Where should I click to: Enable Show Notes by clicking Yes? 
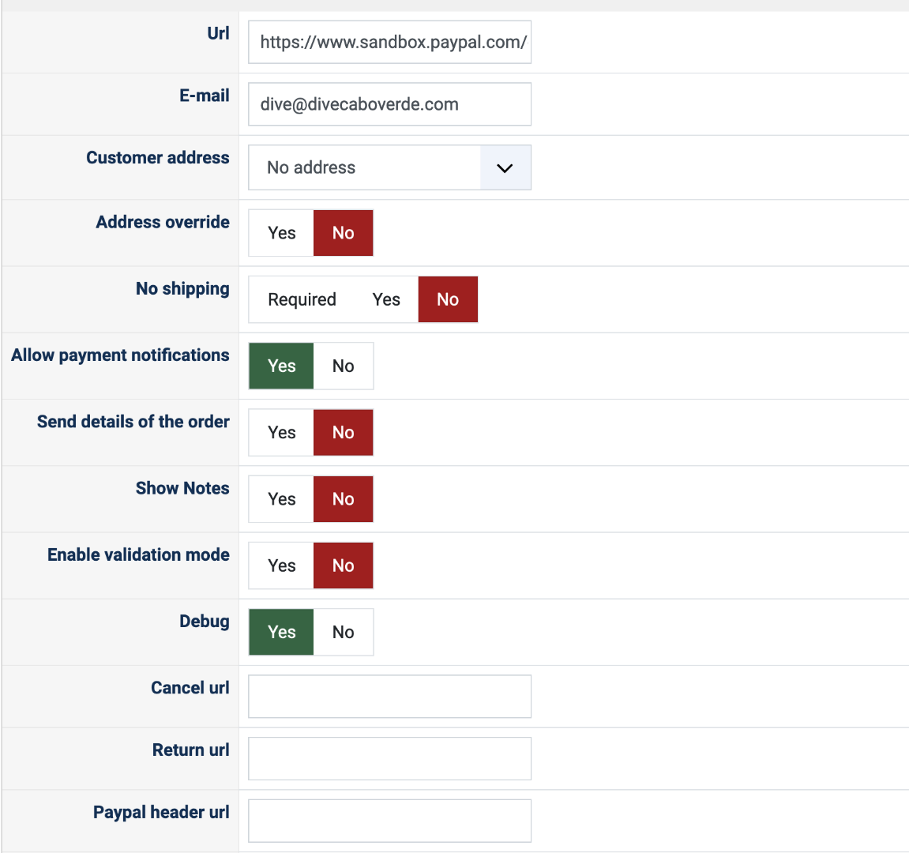tap(281, 499)
